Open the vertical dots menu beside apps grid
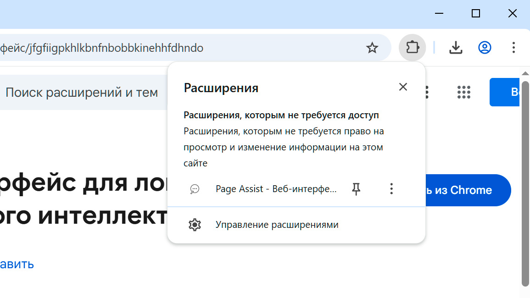Image resolution: width=530 pixels, height=298 pixels. [426, 92]
